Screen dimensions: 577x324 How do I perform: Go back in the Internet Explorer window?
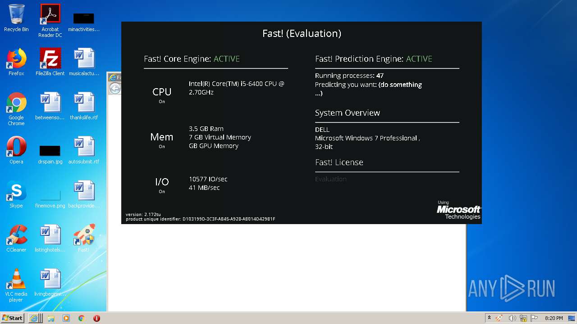click(115, 88)
